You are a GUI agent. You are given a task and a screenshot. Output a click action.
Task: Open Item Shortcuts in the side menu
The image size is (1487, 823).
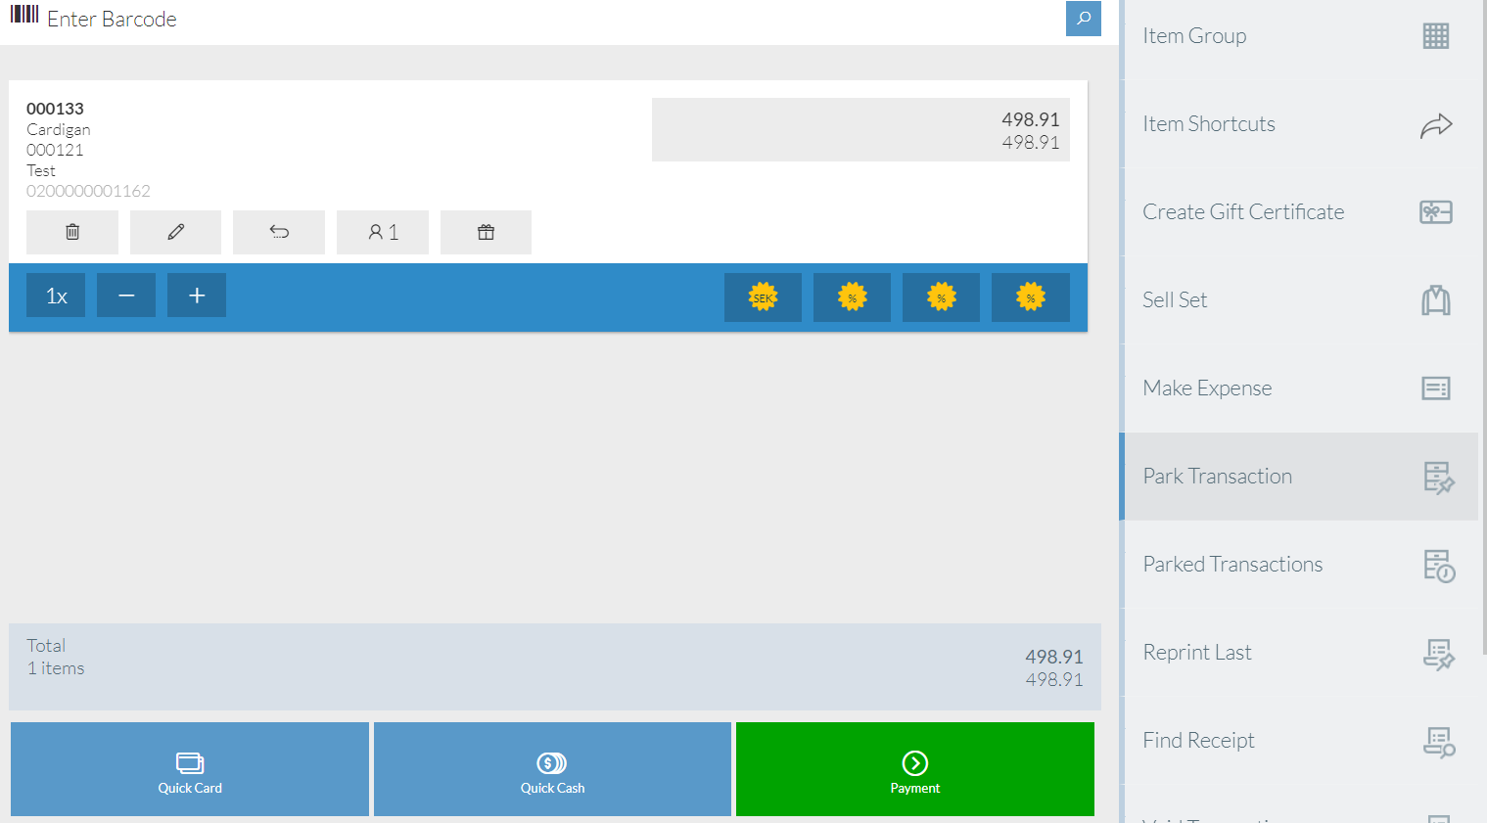1300,124
